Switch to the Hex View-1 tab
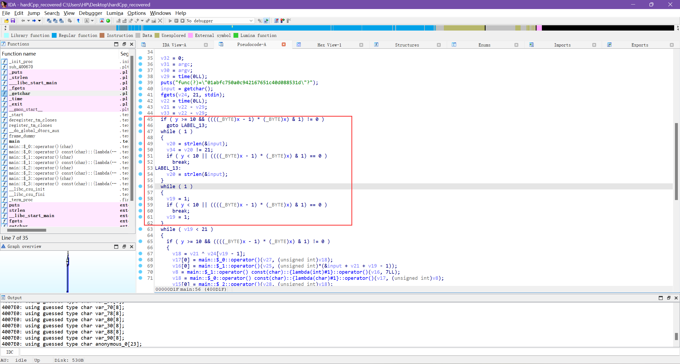The height and width of the screenshot is (364, 680). 329,45
